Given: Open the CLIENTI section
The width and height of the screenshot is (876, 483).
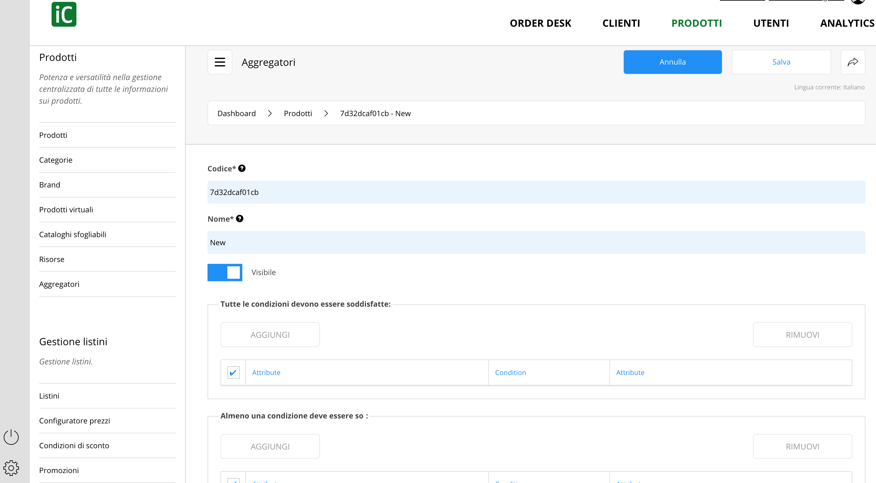Looking at the screenshot, I should (621, 23).
